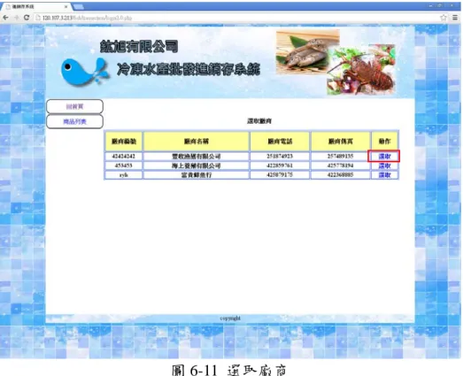Open a new browser tab

point(78,6)
